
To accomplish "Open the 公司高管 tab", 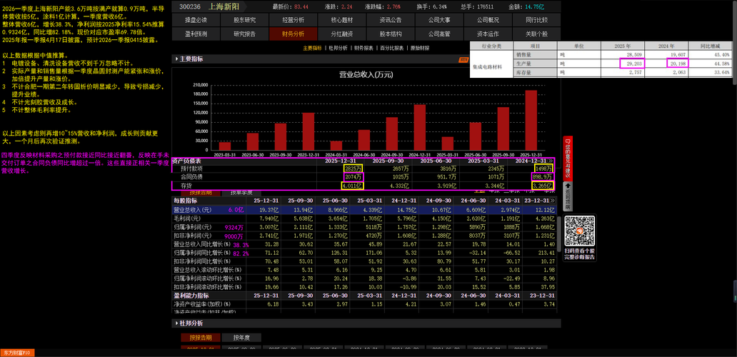I will point(439,34).
